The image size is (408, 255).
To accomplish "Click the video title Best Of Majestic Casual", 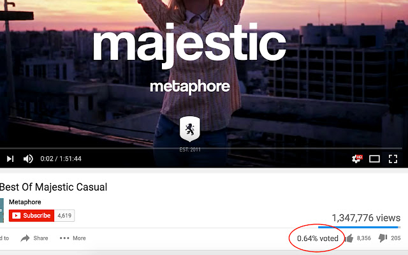I will [54, 187].
